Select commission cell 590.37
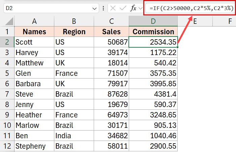 (x=153, y=104)
